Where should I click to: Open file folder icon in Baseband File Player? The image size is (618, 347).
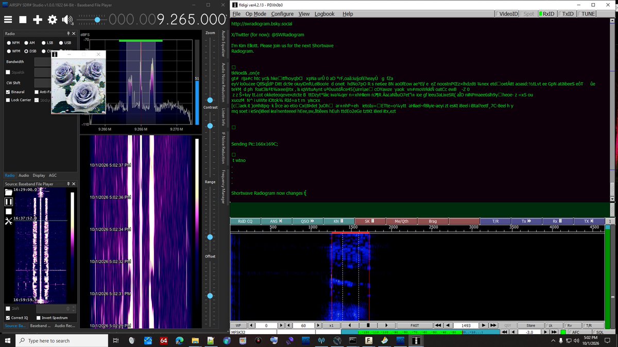[8, 192]
